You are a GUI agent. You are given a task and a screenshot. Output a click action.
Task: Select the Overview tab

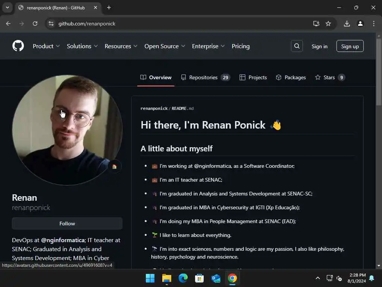pyautogui.click(x=156, y=78)
